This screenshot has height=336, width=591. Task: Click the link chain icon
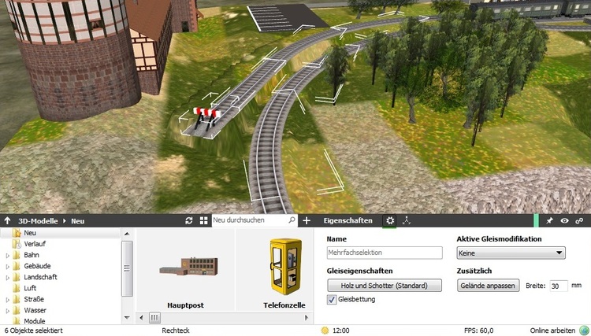pos(579,220)
